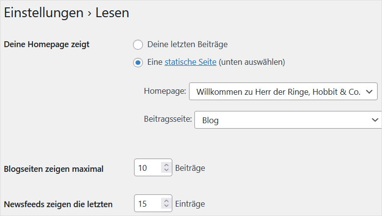Image resolution: width=382 pixels, height=216 pixels.
Task: Click the 'Deine letzten Beiträge' label text
Action: click(188, 45)
